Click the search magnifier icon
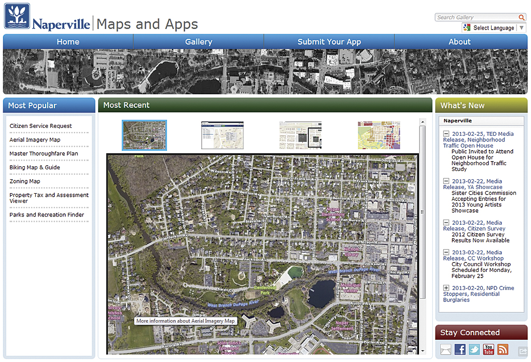Viewport: 531px width, 362px height. coord(522,17)
